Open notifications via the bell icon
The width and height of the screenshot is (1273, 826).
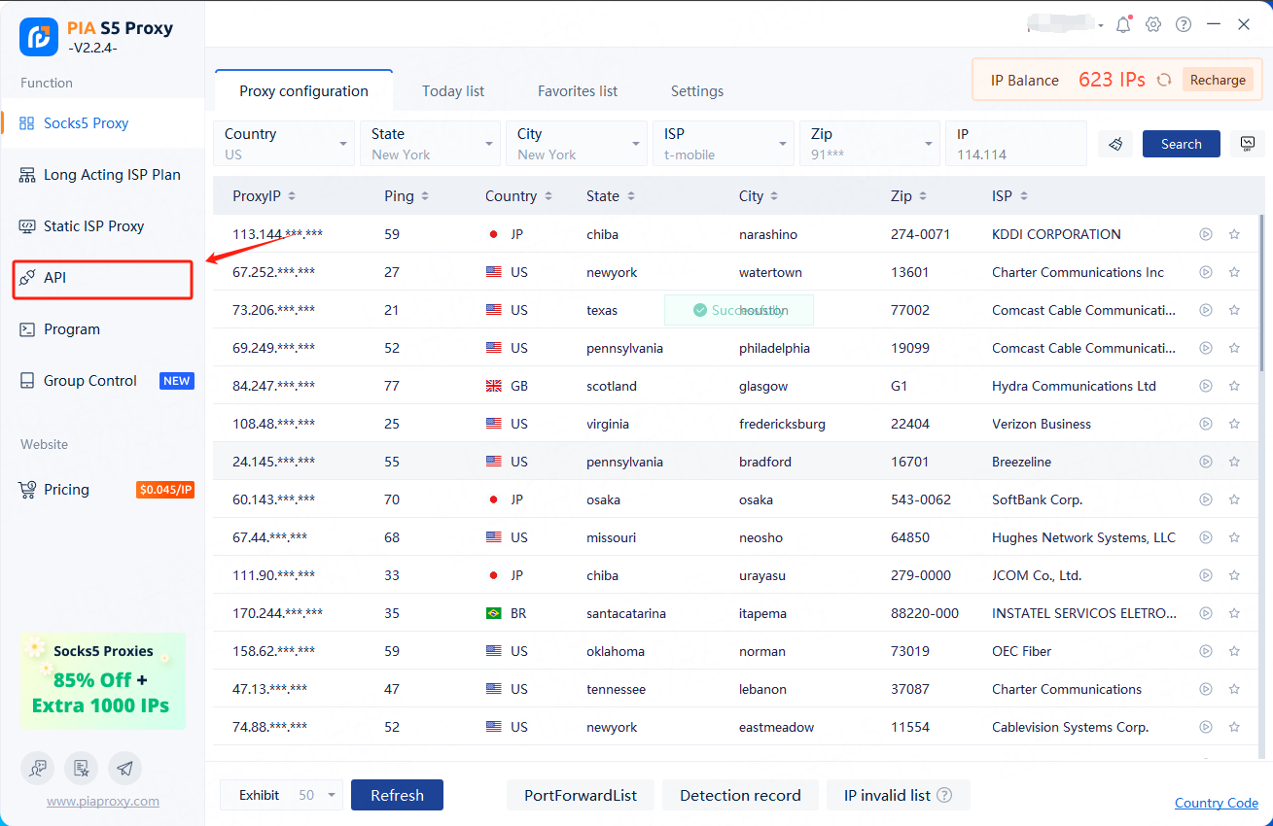[1123, 25]
